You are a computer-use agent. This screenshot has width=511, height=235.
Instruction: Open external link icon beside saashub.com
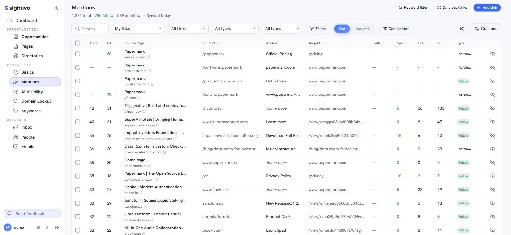click(148, 57)
